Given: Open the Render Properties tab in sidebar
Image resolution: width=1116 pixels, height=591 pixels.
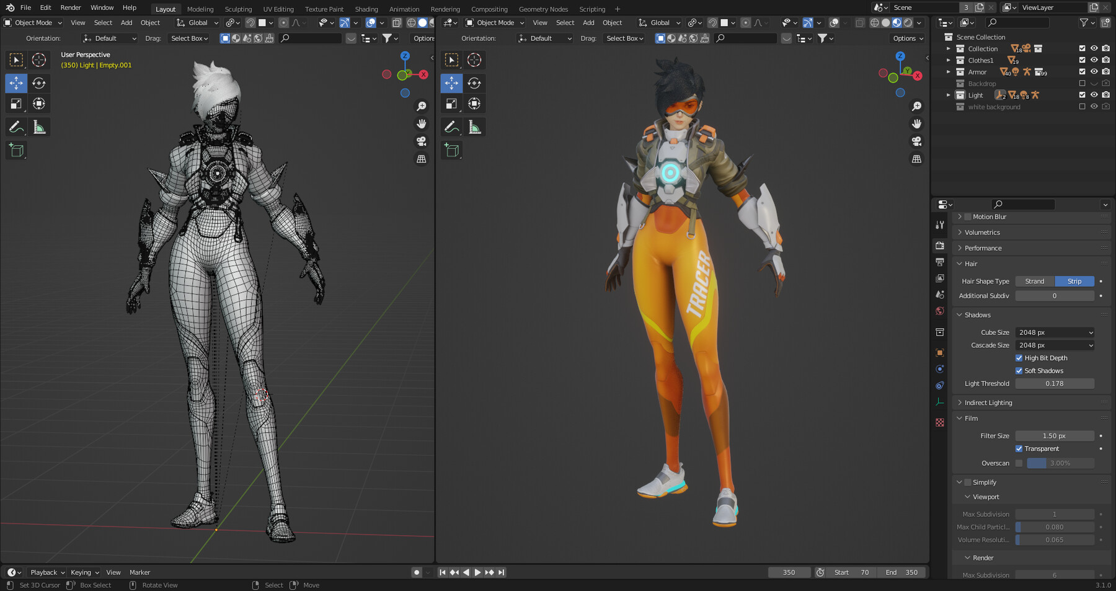Looking at the screenshot, I should (x=939, y=245).
